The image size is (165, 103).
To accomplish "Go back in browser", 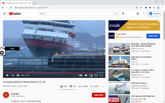I will tap(3, 7).
